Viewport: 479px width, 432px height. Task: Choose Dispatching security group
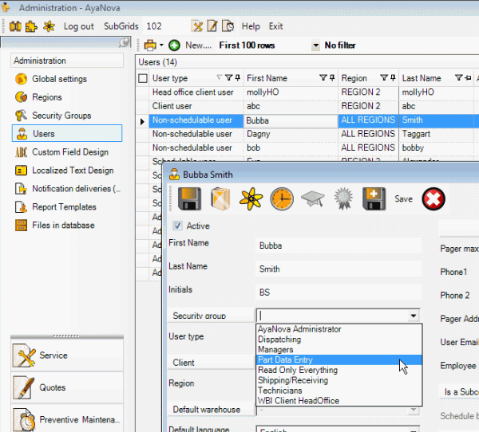(279, 340)
